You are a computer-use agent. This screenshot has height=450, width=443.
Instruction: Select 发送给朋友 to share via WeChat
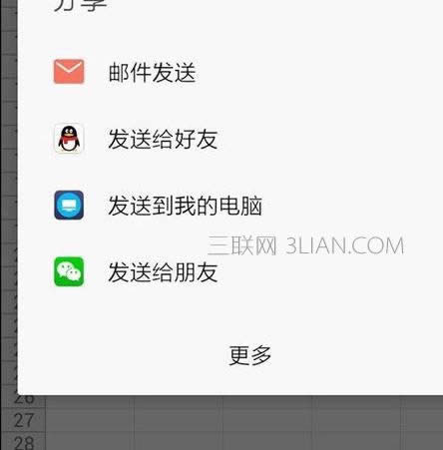click(x=163, y=272)
